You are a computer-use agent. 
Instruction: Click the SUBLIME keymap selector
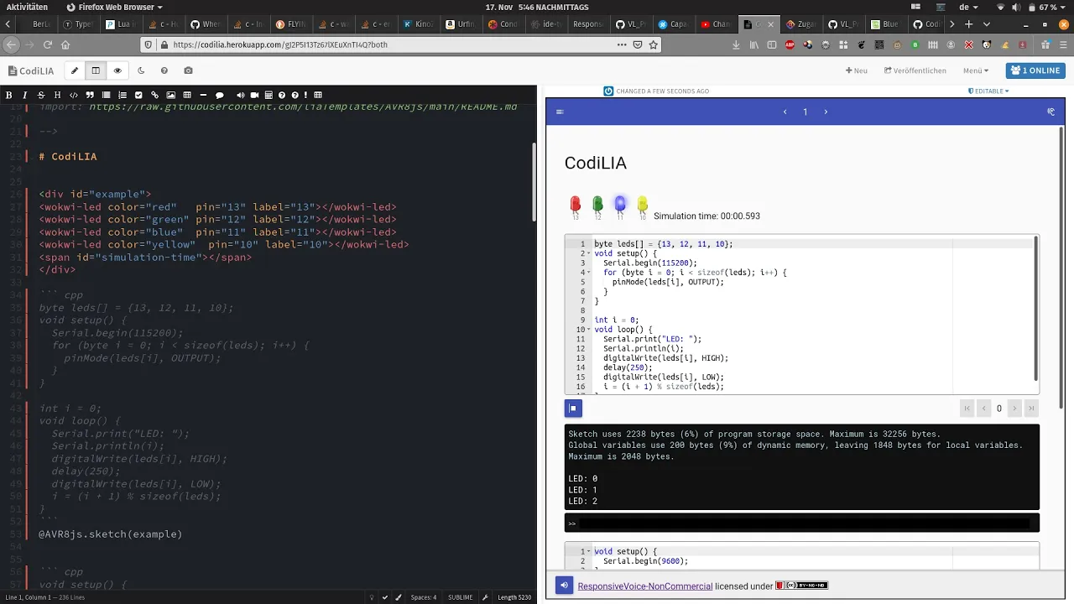460,597
